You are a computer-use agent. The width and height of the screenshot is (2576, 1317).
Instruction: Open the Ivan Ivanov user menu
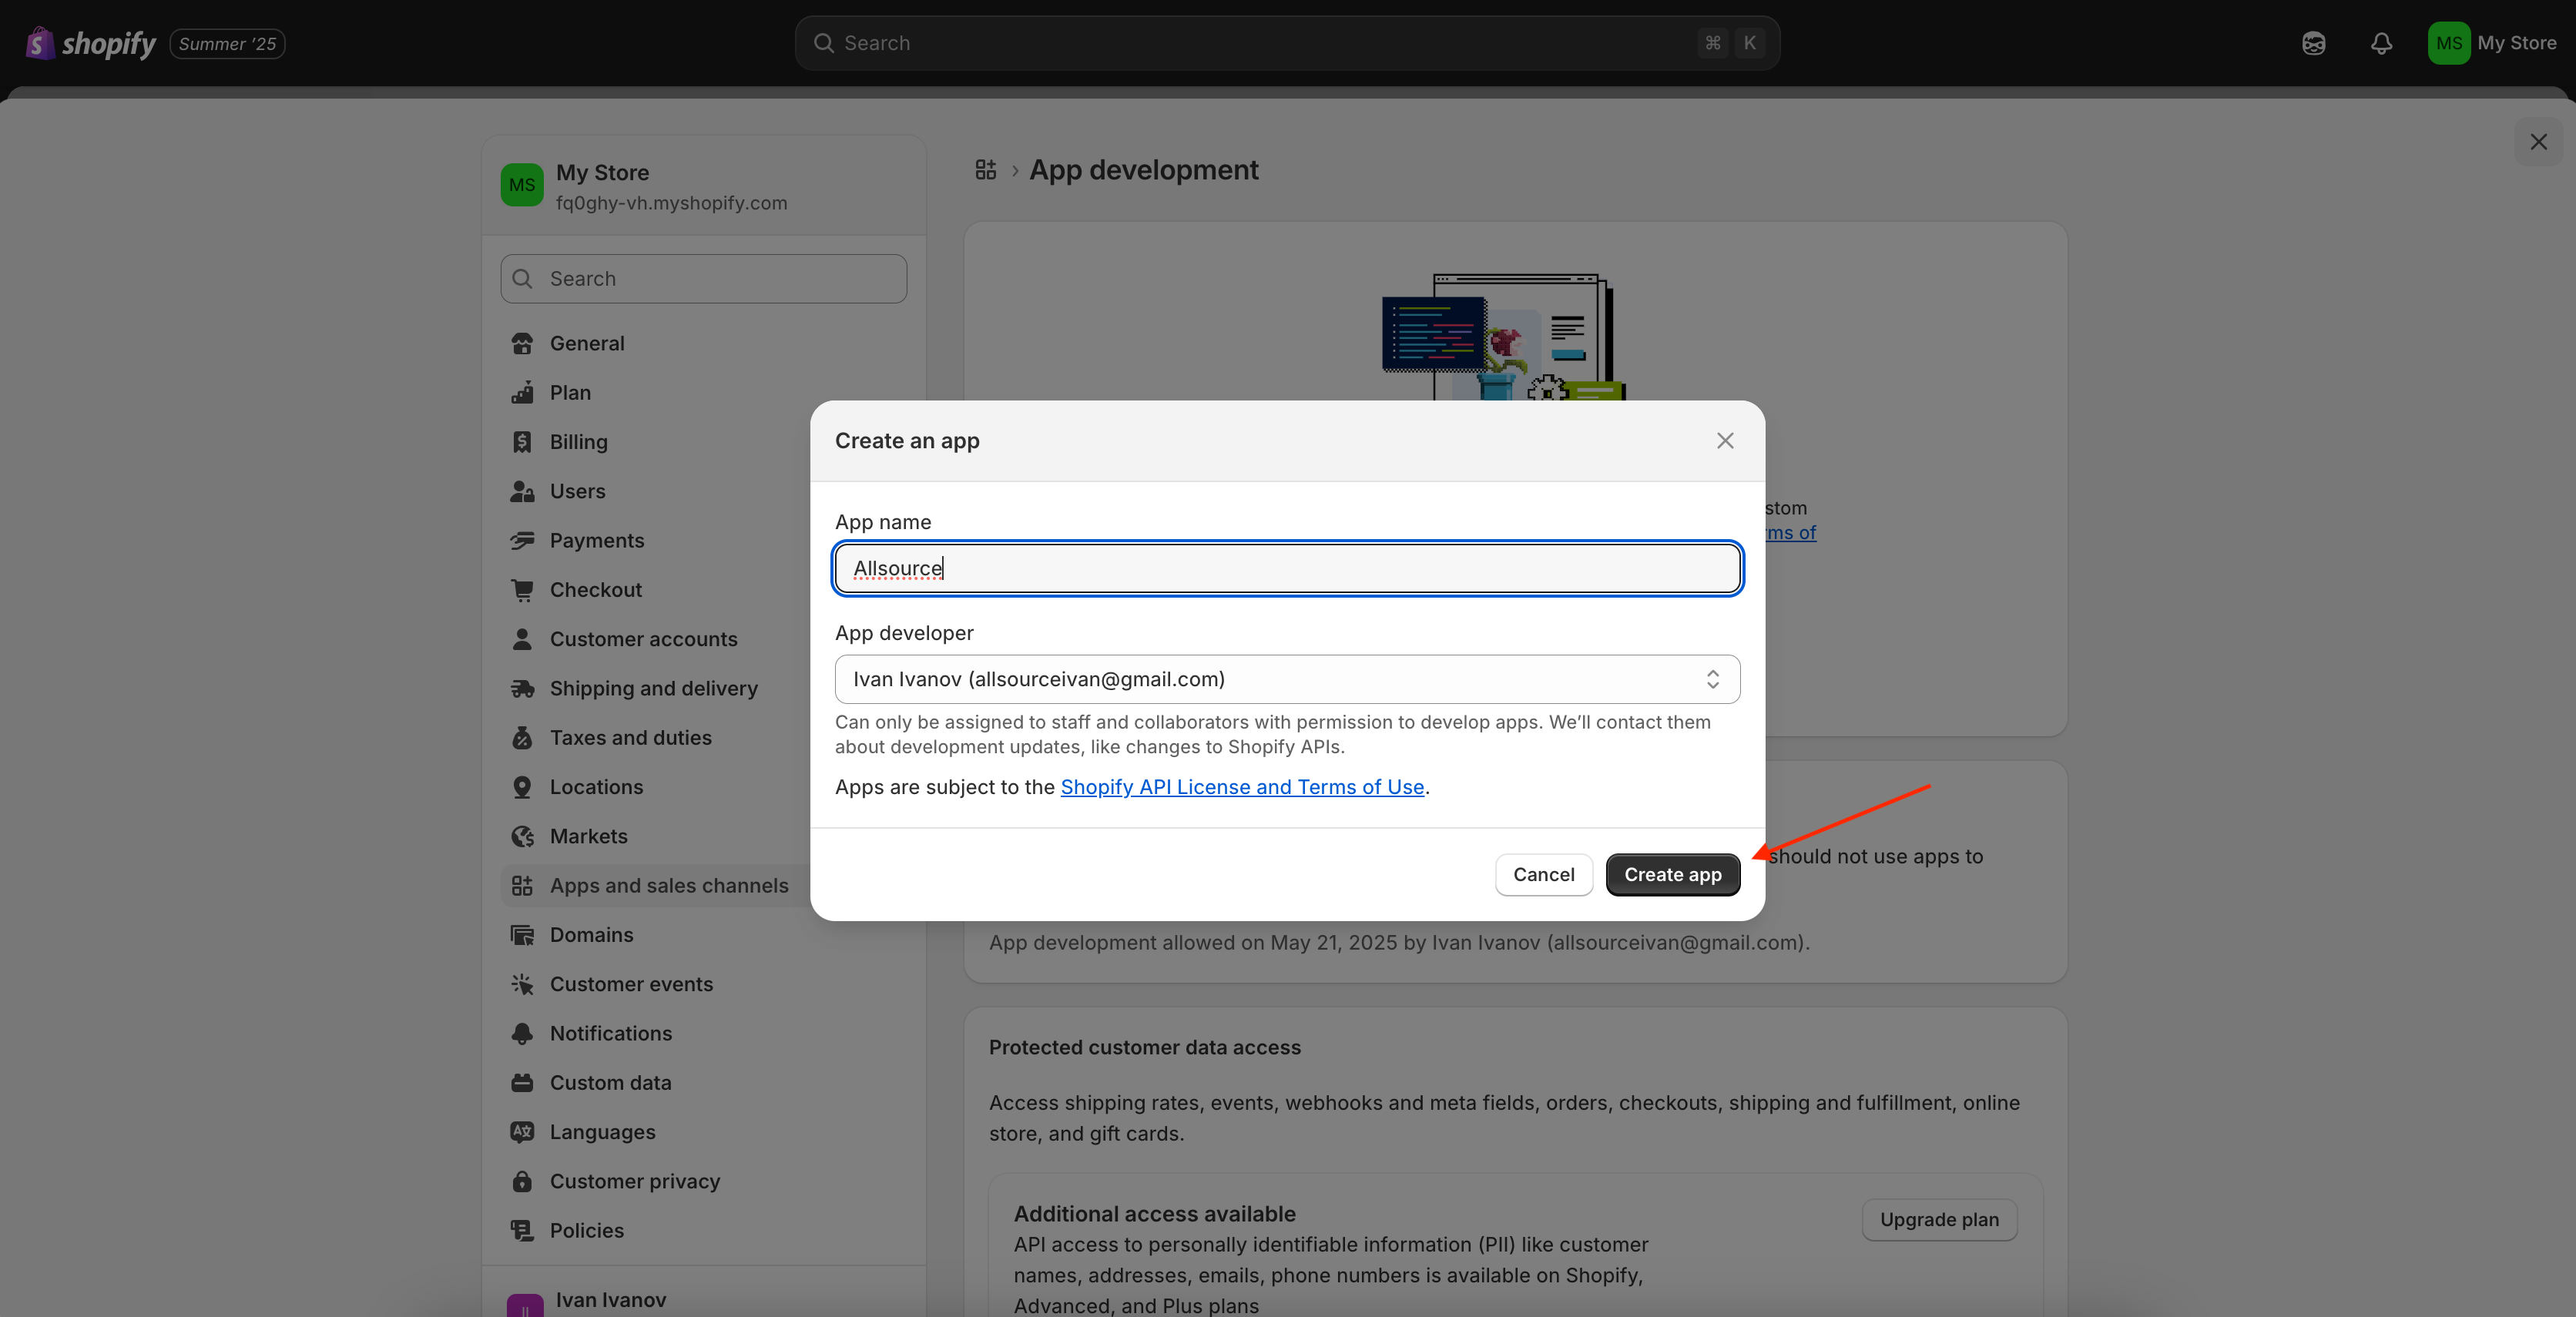[610, 1299]
